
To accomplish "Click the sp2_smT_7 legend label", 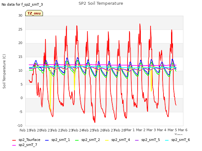I will pyautogui.click(x=28, y=145).
